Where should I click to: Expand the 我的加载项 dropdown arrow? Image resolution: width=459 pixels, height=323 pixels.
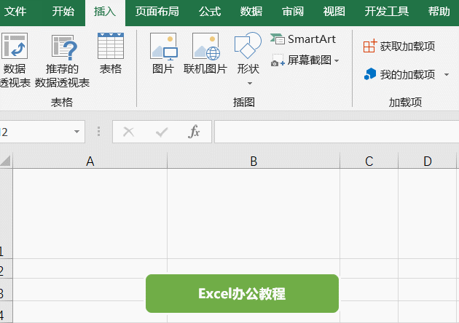447,75
